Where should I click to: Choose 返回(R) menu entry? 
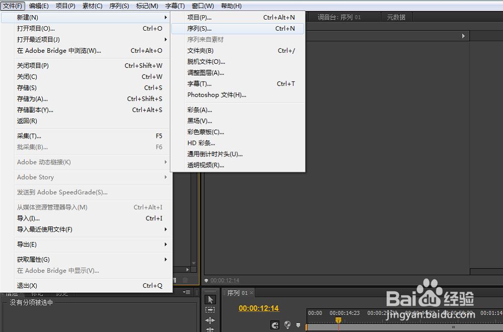86,121
